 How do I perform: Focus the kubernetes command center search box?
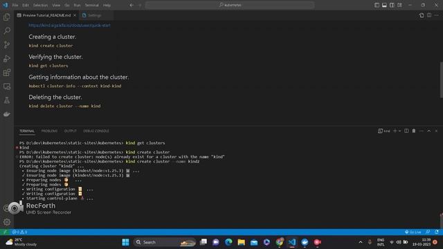point(230,5)
